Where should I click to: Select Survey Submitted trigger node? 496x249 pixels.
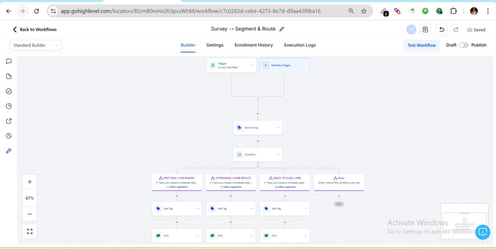(231, 65)
